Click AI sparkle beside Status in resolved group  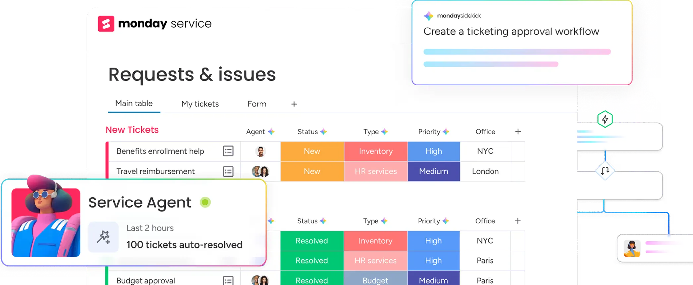pyautogui.click(x=323, y=221)
